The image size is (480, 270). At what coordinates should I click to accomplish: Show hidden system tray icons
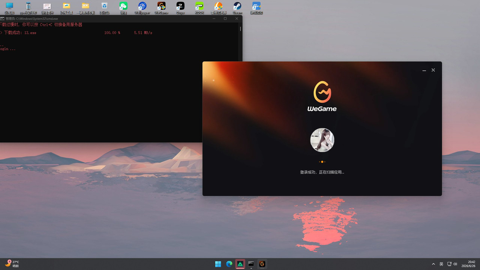pos(433,264)
